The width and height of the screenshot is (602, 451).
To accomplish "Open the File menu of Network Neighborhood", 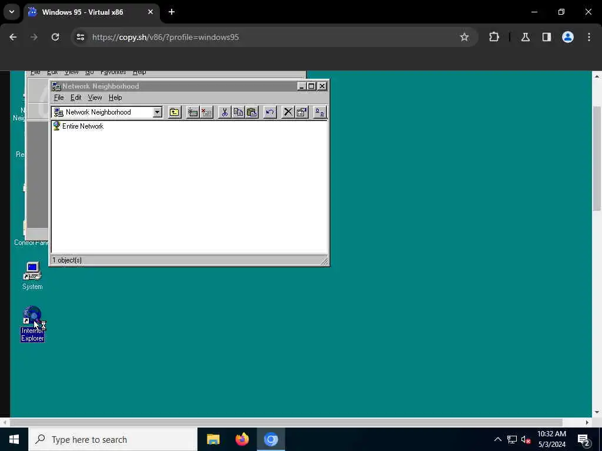I will tap(59, 97).
